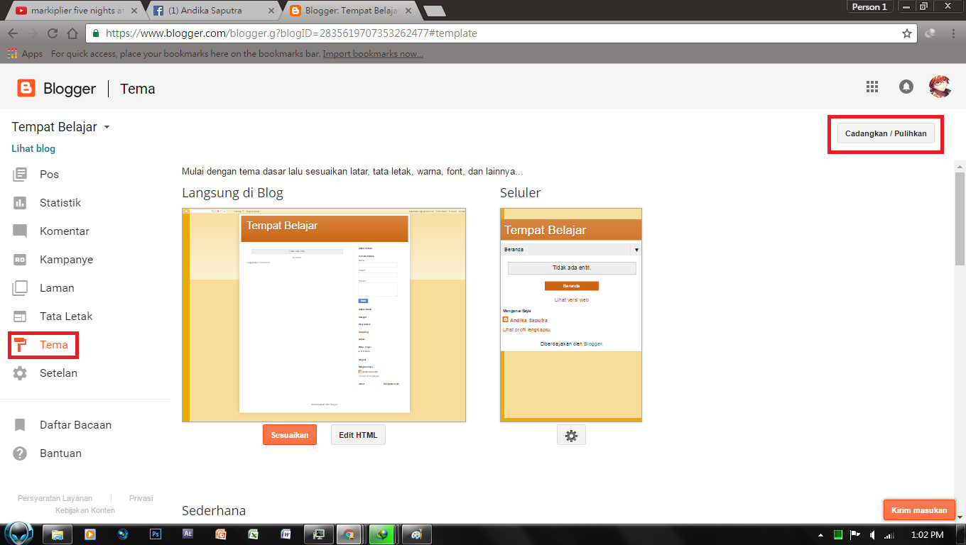This screenshot has width=966, height=545.
Task: Open the Apps bookmarks shortcut
Action: click(x=25, y=54)
